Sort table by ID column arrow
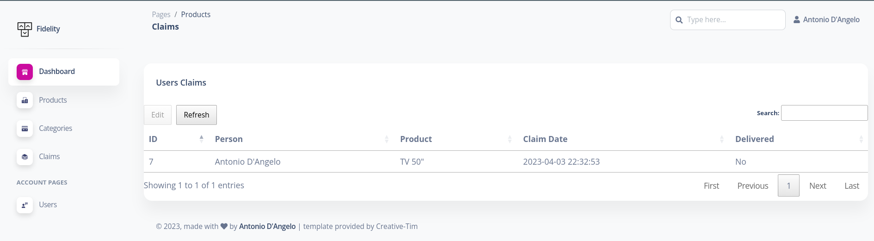The width and height of the screenshot is (874, 241). [202, 138]
